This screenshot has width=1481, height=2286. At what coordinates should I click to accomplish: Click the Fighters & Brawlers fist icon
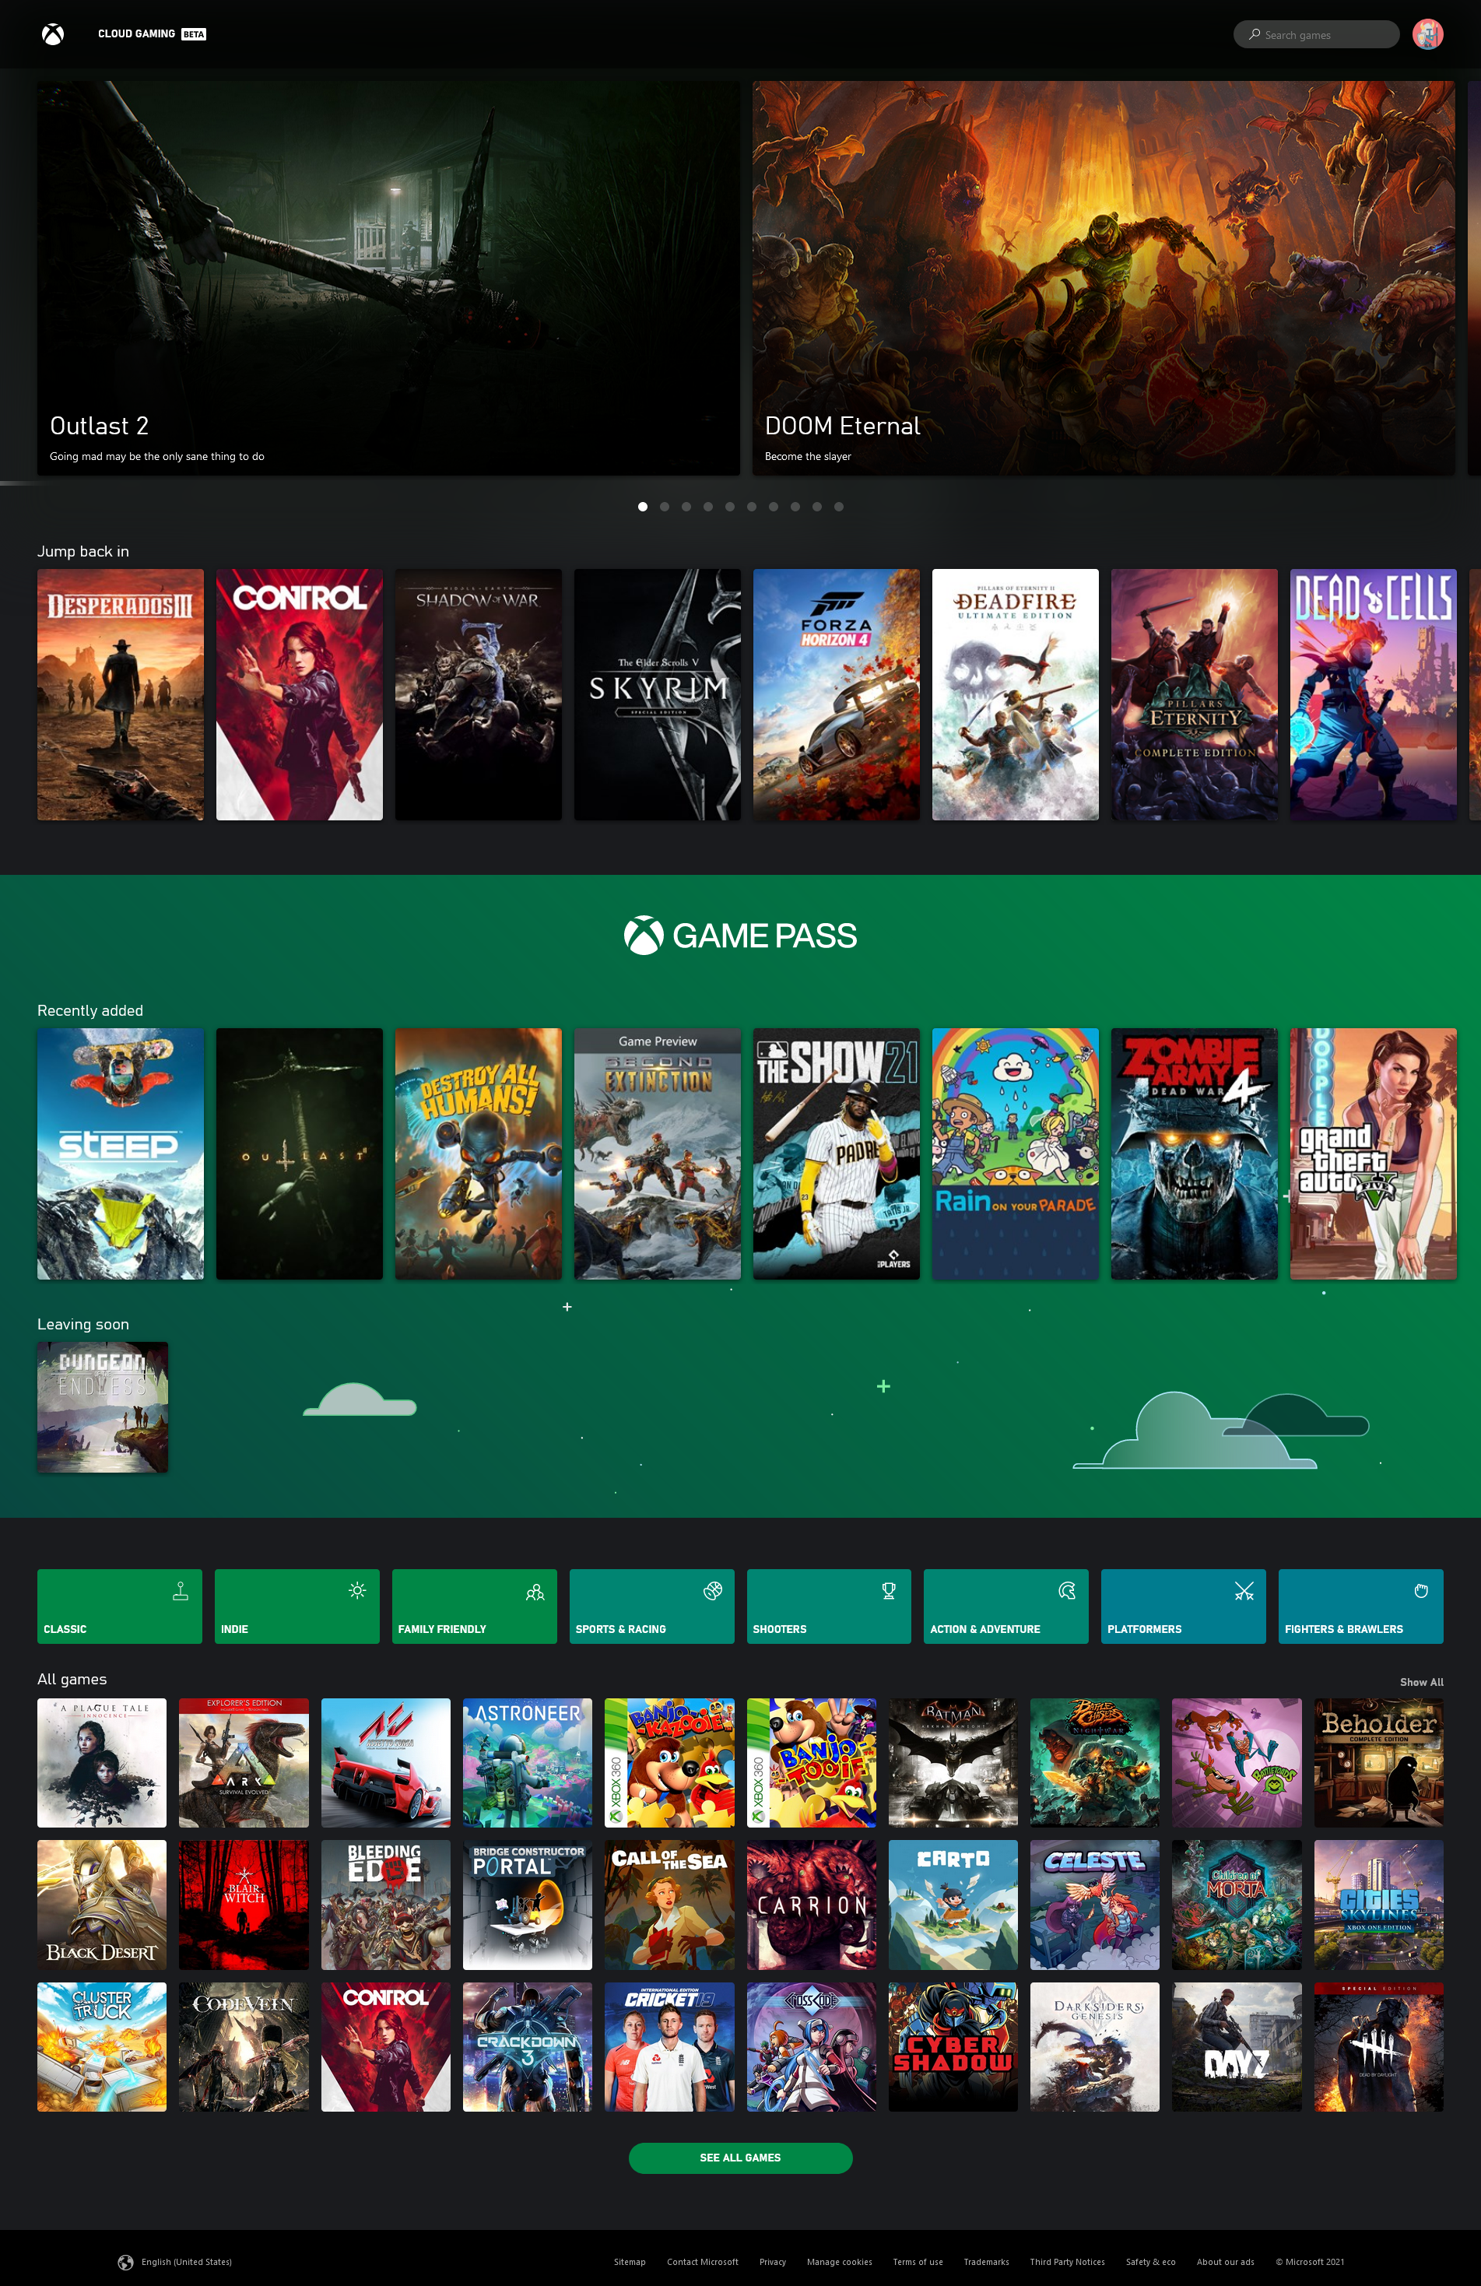coord(1421,1591)
